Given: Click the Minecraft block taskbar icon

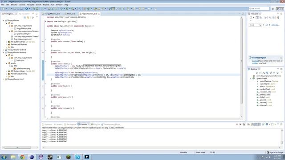Looking at the screenshot, I should 68,157.
